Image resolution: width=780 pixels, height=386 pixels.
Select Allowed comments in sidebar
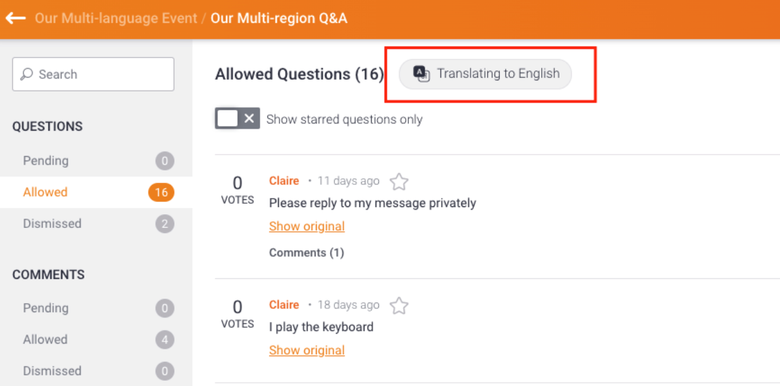point(45,340)
